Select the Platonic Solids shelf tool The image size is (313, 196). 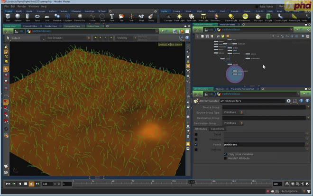pyautogui.click(x=80, y=17)
